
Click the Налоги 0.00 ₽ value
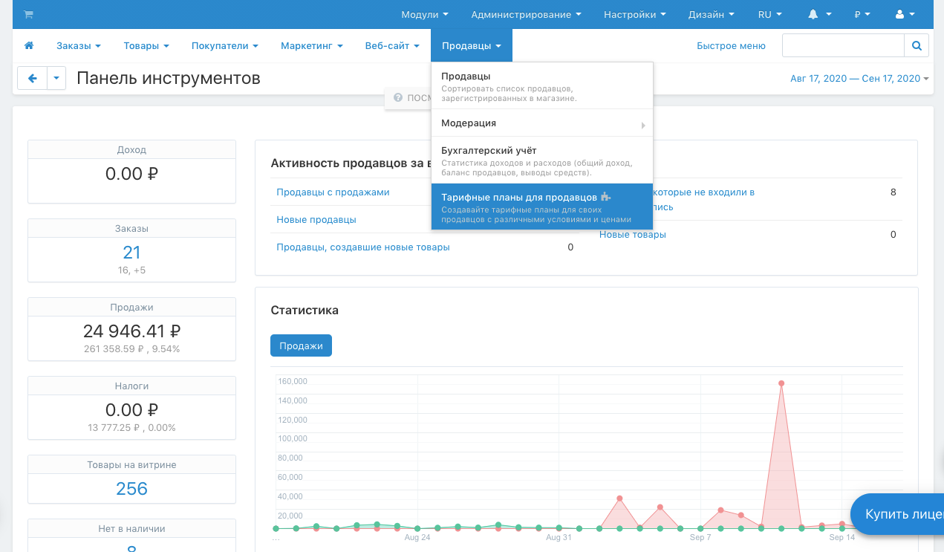click(x=132, y=410)
